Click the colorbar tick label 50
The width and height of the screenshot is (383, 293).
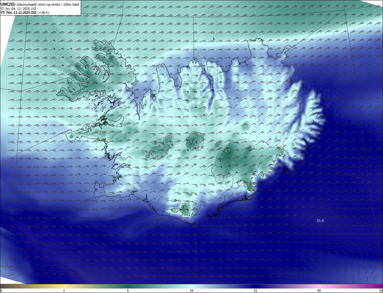381,291
